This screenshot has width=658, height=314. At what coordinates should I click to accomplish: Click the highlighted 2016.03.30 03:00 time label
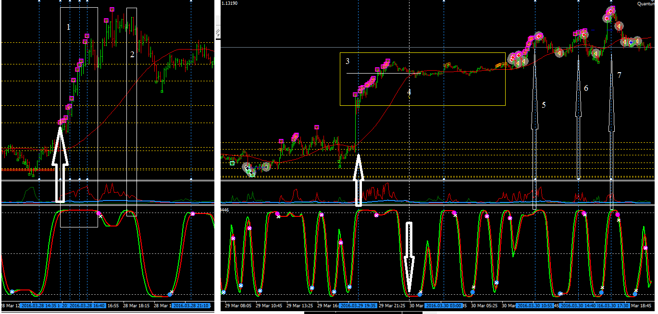click(444, 305)
